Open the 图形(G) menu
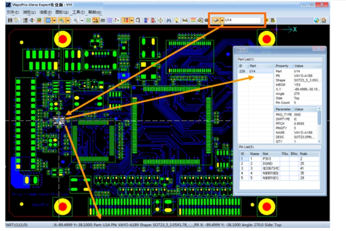The height and width of the screenshot is (231, 346). click(62, 12)
